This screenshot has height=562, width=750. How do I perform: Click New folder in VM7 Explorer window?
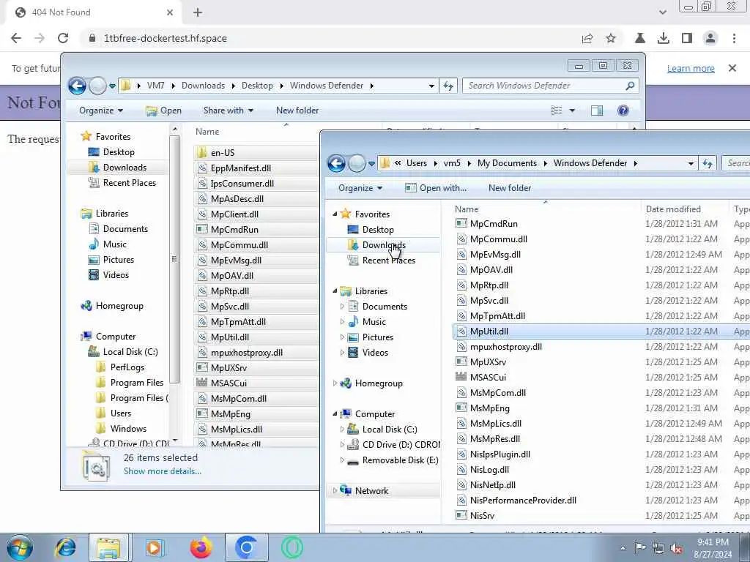click(x=297, y=110)
